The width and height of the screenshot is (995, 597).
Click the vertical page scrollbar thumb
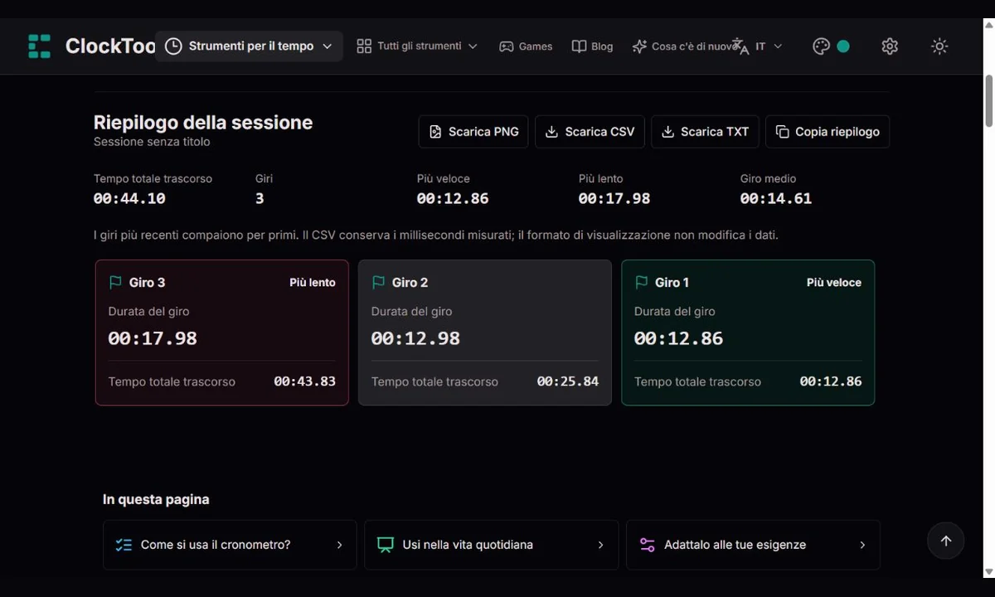(x=988, y=100)
